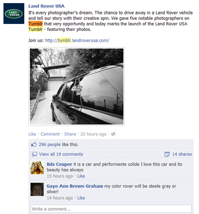Open Gaye Ann Brown-Graham's avatar picture
This screenshot has height=214, width=199.
[37, 190]
